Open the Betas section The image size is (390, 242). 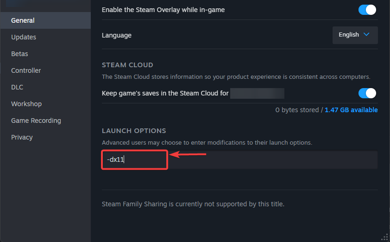[x=19, y=54]
